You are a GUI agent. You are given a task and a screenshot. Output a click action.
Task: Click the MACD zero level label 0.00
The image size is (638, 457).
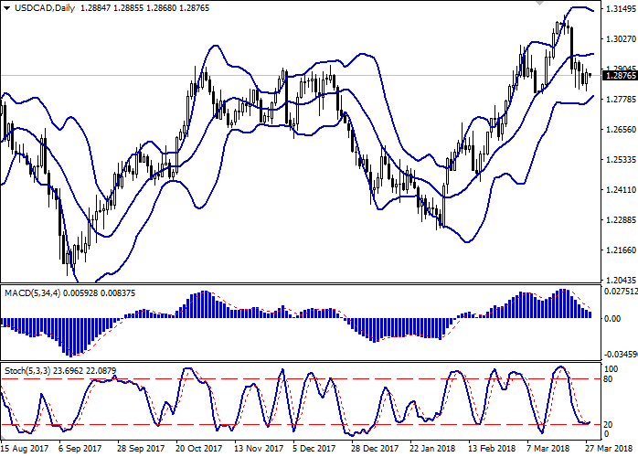click(612, 319)
